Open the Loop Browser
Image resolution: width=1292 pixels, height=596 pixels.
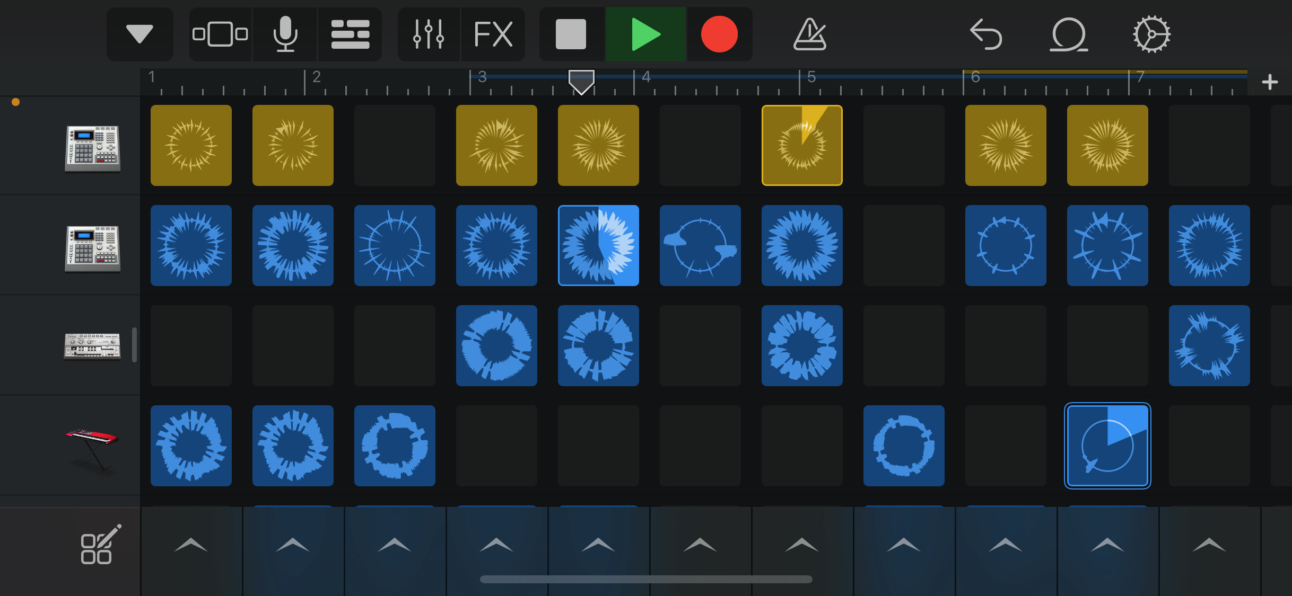tap(1068, 34)
